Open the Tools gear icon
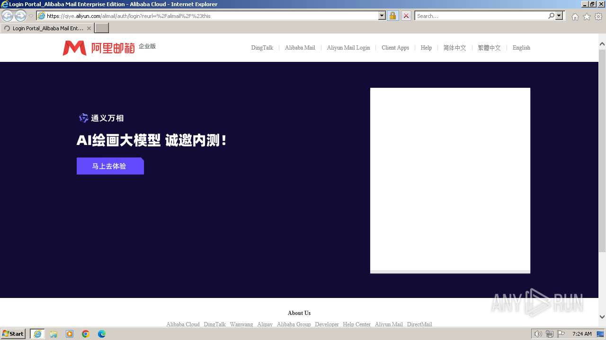The height and width of the screenshot is (340, 606). [x=598, y=17]
